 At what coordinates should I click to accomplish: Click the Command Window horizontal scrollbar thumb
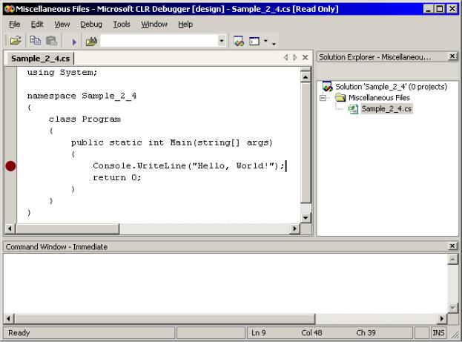(165, 318)
